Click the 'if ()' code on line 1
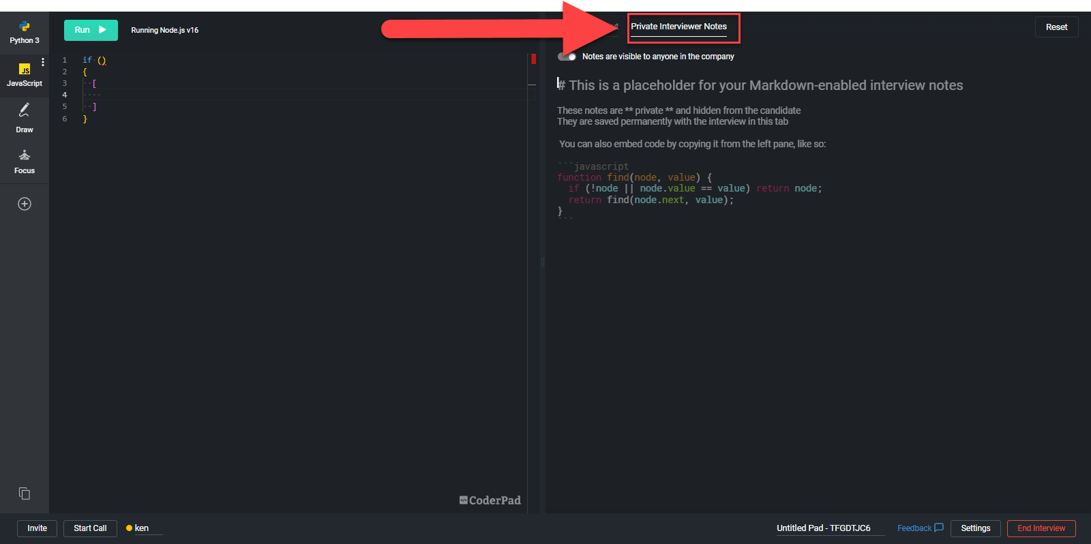The image size is (1091, 544). (94, 60)
